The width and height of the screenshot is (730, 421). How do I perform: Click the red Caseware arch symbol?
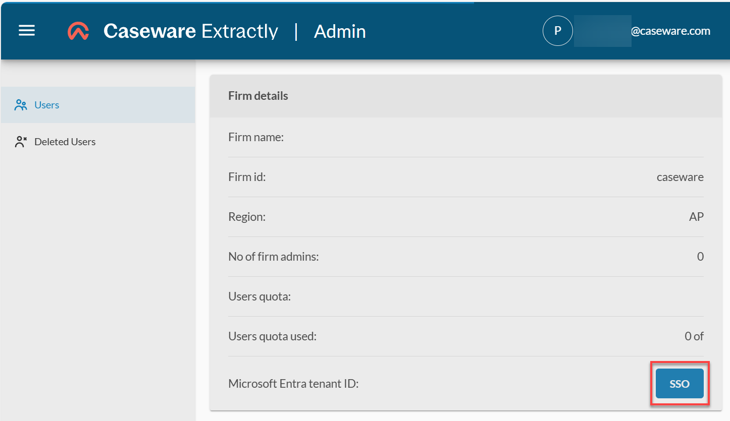[x=78, y=31]
